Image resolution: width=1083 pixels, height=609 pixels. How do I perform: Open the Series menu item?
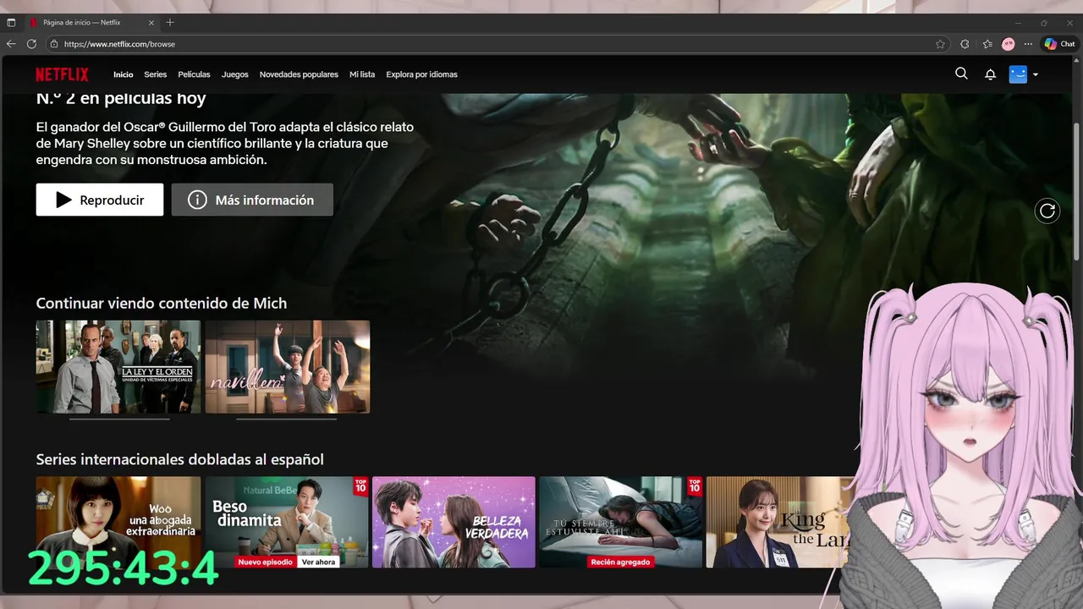[156, 74]
